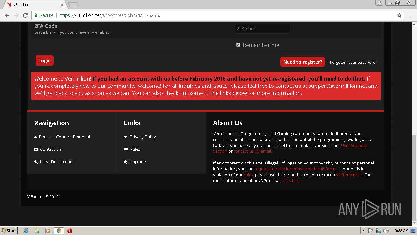417x235 pixels.
Task: Click the page vertical scrollbar thumb
Action: tap(414, 178)
